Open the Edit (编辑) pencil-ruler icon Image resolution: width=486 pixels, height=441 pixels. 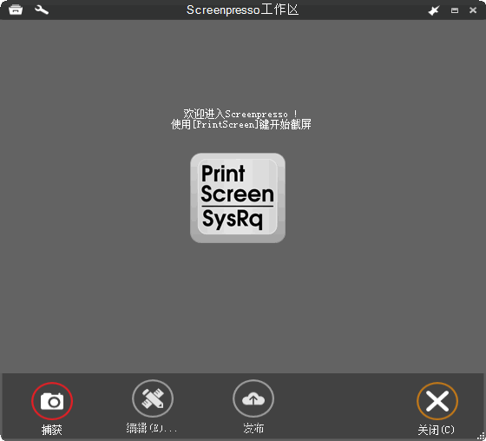pos(153,398)
